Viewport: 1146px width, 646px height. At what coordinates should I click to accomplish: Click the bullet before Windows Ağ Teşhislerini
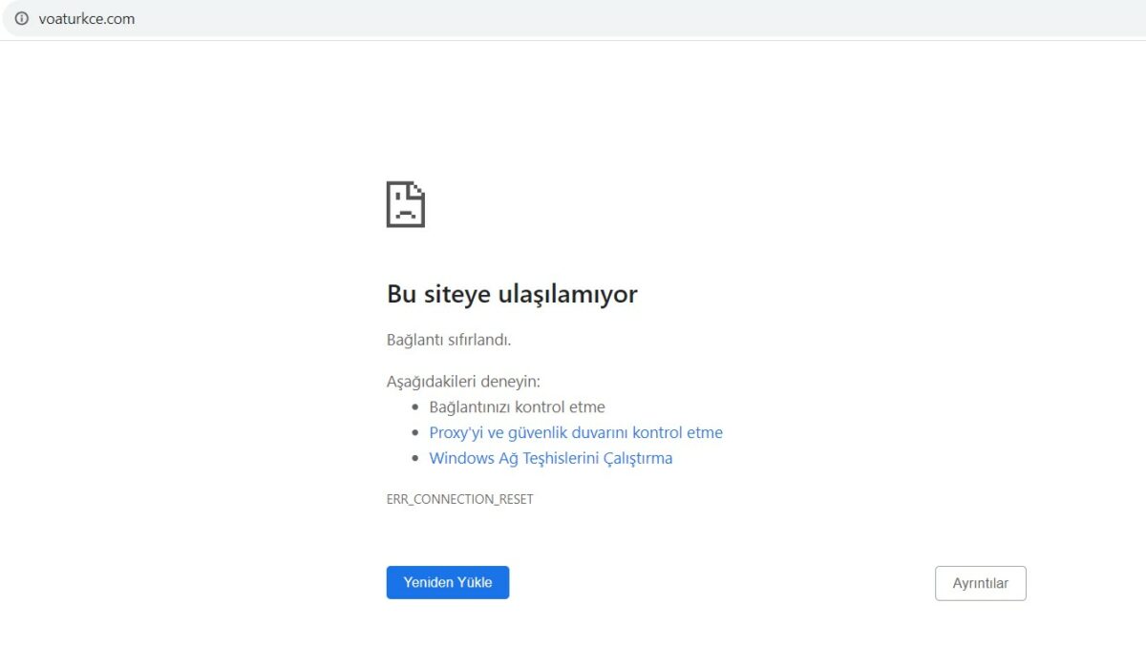coord(415,459)
